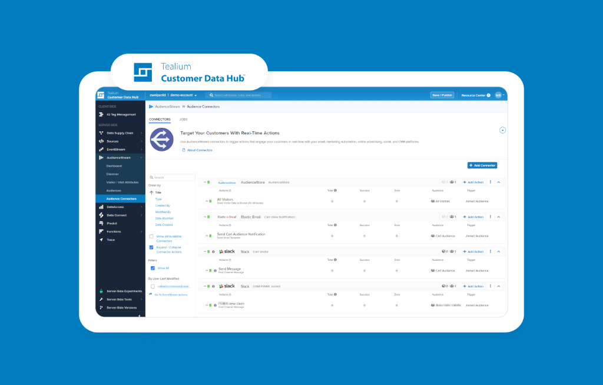Check the By User Last Modified user checkbox
Image resolution: width=603 pixels, height=385 pixels.
(x=153, y=286)
